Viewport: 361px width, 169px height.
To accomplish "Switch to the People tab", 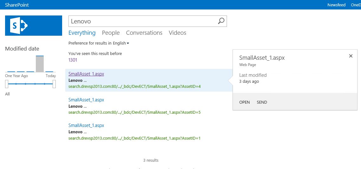I will click(111, 33).
